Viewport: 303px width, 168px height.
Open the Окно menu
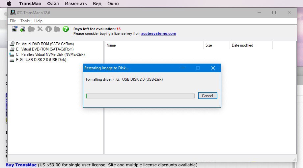(x=113, y=4)
